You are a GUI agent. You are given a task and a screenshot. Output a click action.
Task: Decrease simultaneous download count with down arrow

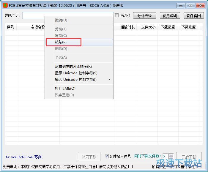pyautogui.click(x=171, y=157)
